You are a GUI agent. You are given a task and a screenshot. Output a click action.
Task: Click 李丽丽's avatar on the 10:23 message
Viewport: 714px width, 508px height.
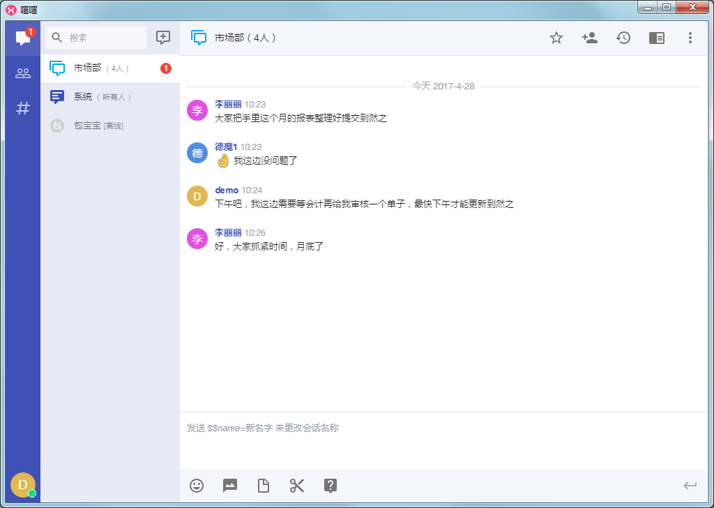pyautogui.click(x=197, y=110)
